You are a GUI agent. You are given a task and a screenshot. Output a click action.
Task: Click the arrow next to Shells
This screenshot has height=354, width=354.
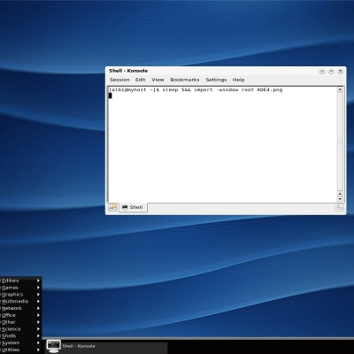38,335
